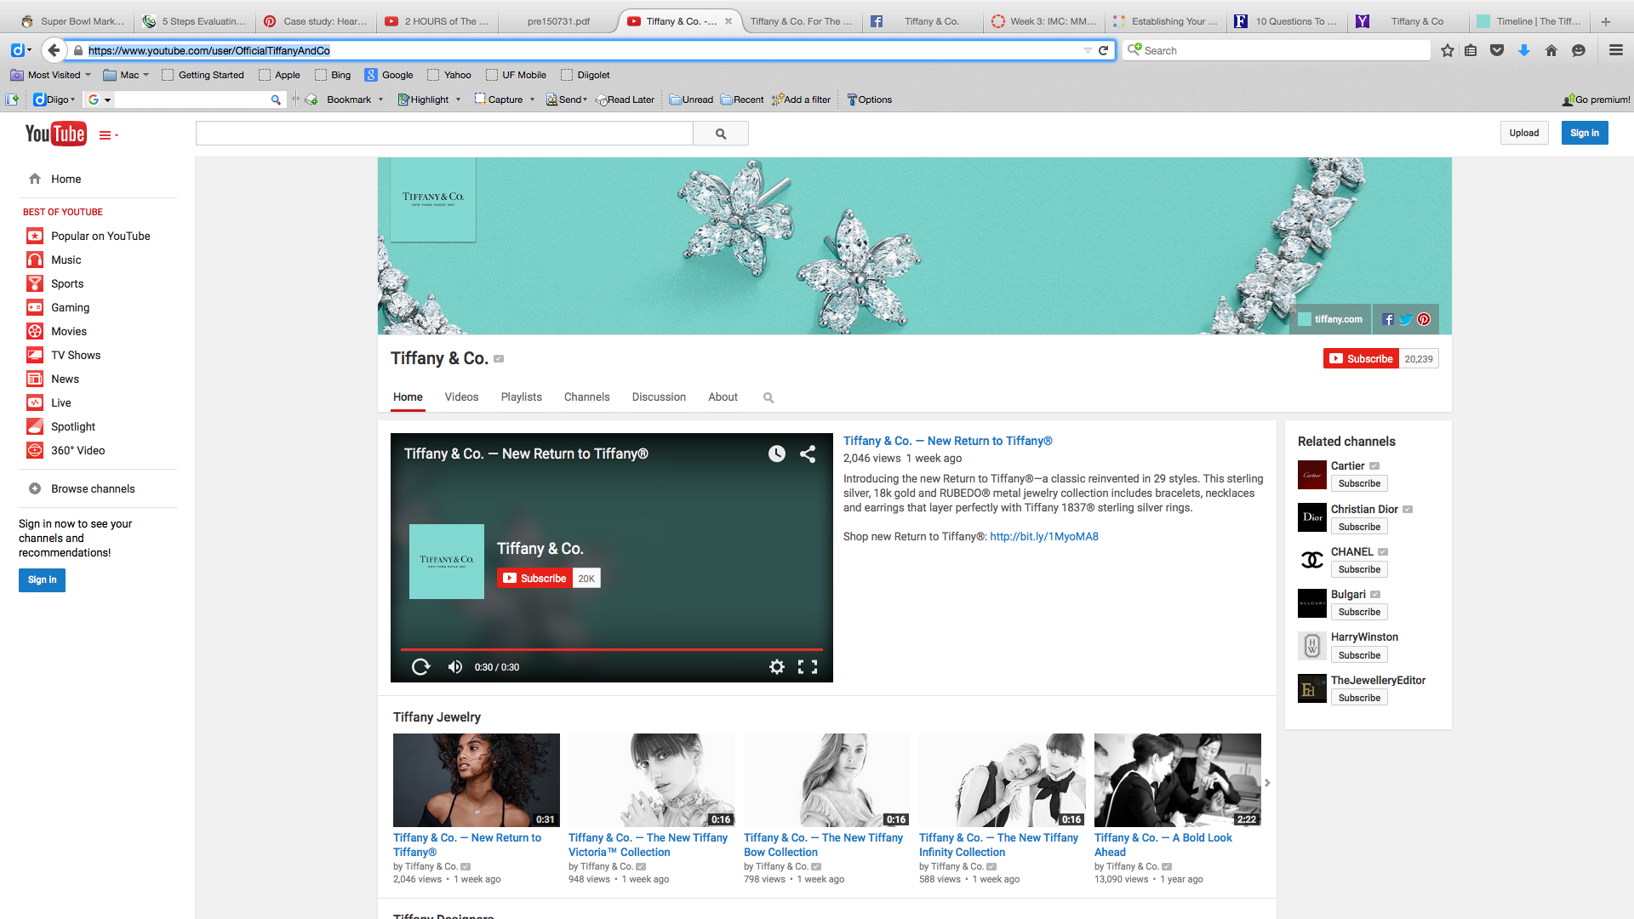Subscribe to Tiffany & Co. channel
The image size is (1634, 919).
point(1362,359)
